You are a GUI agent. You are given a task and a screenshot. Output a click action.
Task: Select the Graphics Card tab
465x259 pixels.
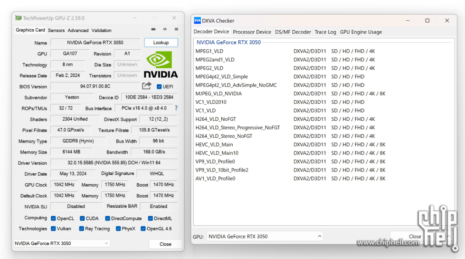(30, 30)
